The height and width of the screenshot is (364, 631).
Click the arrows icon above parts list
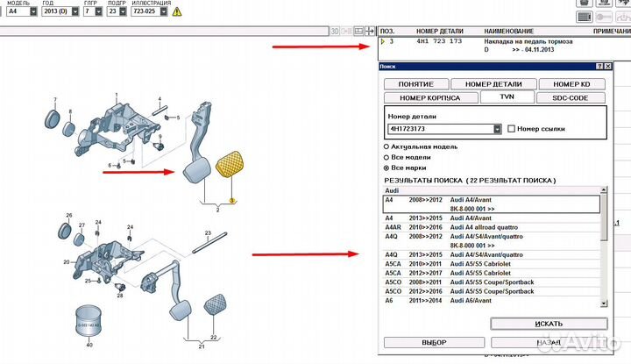pyautogui.click(x=372, y=31)
